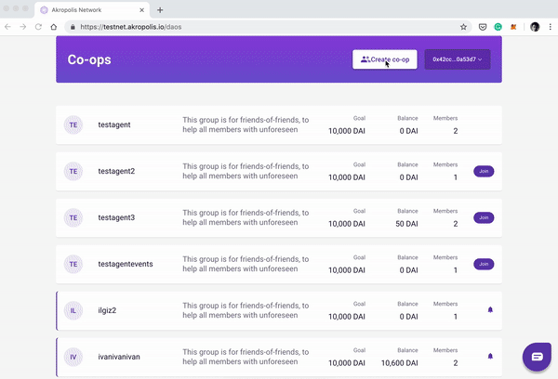Click the IL avatar of ilgiz2

[73, 311]
